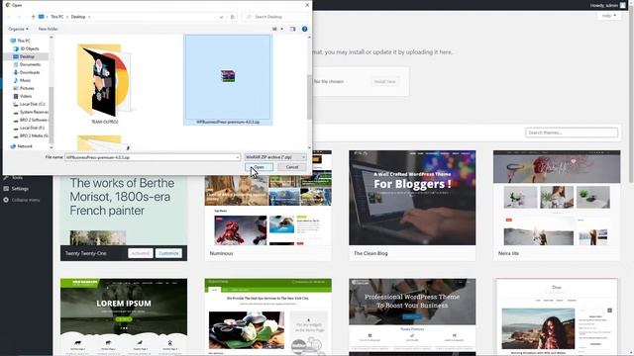Image resolution: width=634 pixels, height=356 pixels.
Task: Open The Clean Blog theme thumbnail
Action: 412,198
